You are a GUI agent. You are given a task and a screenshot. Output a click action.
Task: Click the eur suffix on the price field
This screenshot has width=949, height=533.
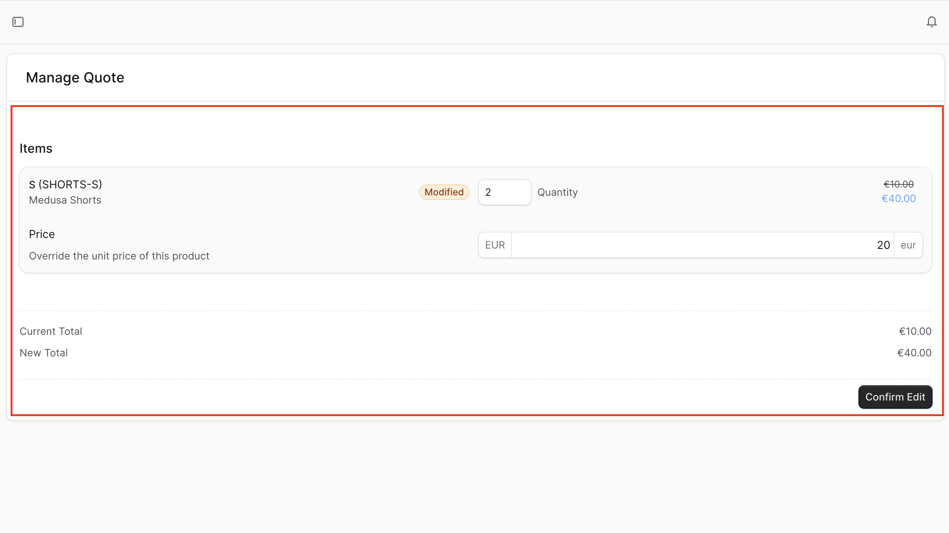point(908,245)
